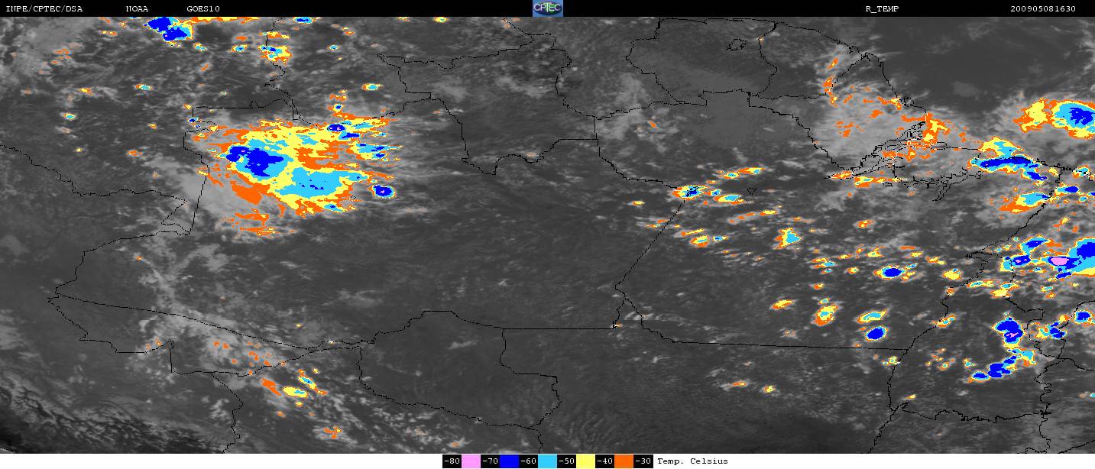Image resolution: width=1095 pixels, height=469 pixels.
Task: Click the CPTEC logo in header
Action: tap(547, 8)
